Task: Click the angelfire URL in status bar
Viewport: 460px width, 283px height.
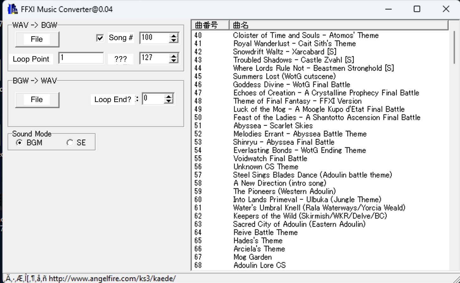Action: click(x=112, y=279)
